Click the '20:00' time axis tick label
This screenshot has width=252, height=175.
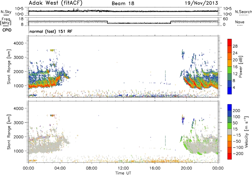(186, 168)
